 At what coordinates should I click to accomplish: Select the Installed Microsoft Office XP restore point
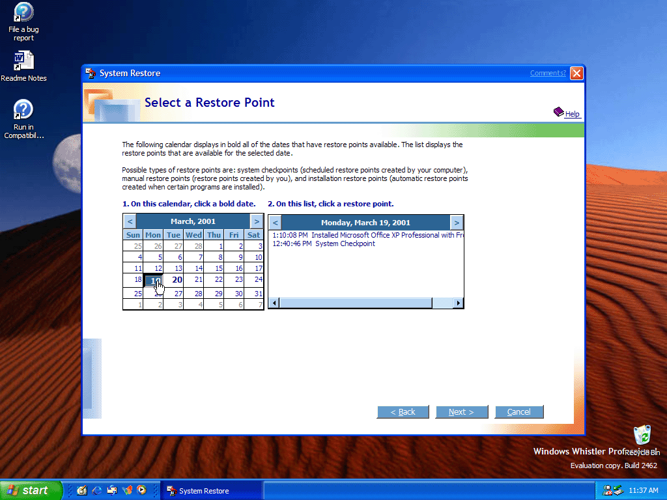(367, 235)
